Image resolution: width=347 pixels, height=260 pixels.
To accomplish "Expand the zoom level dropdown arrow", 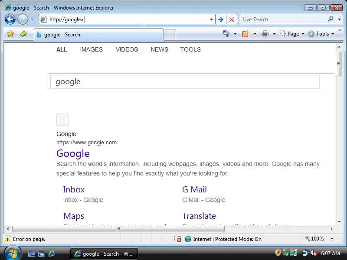I will click(x=332, y=239).
